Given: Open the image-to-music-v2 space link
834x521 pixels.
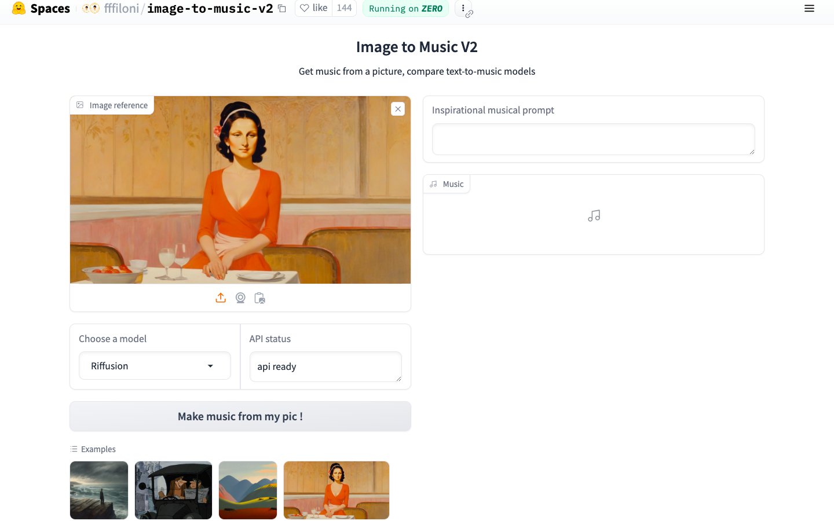Looking at the screenshot, I should [x=210, y=9].
